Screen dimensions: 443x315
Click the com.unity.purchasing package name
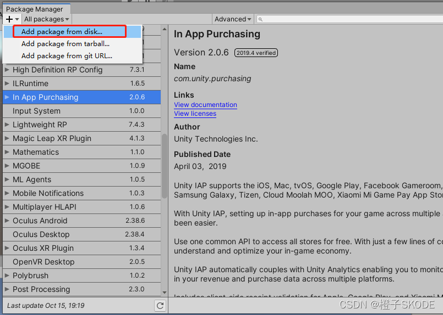212,78
